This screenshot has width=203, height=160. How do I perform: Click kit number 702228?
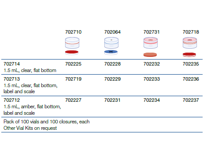(112, 64)
